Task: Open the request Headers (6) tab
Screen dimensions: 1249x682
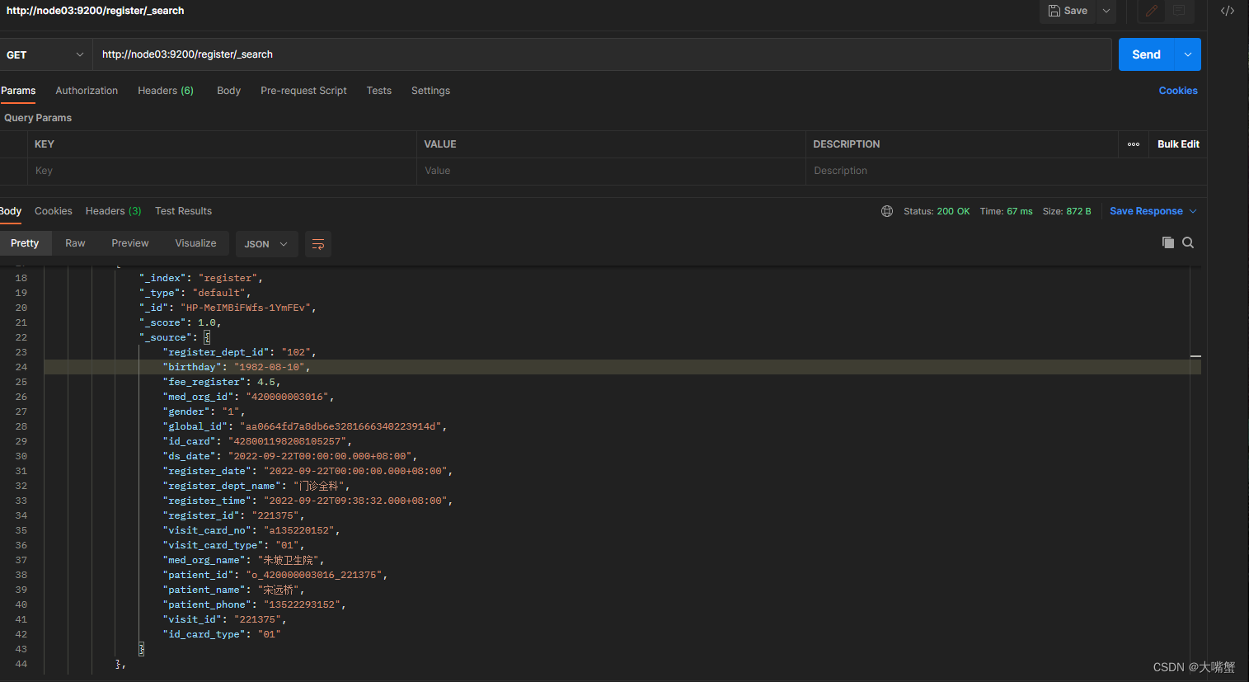Action: (x=166, y=91)
